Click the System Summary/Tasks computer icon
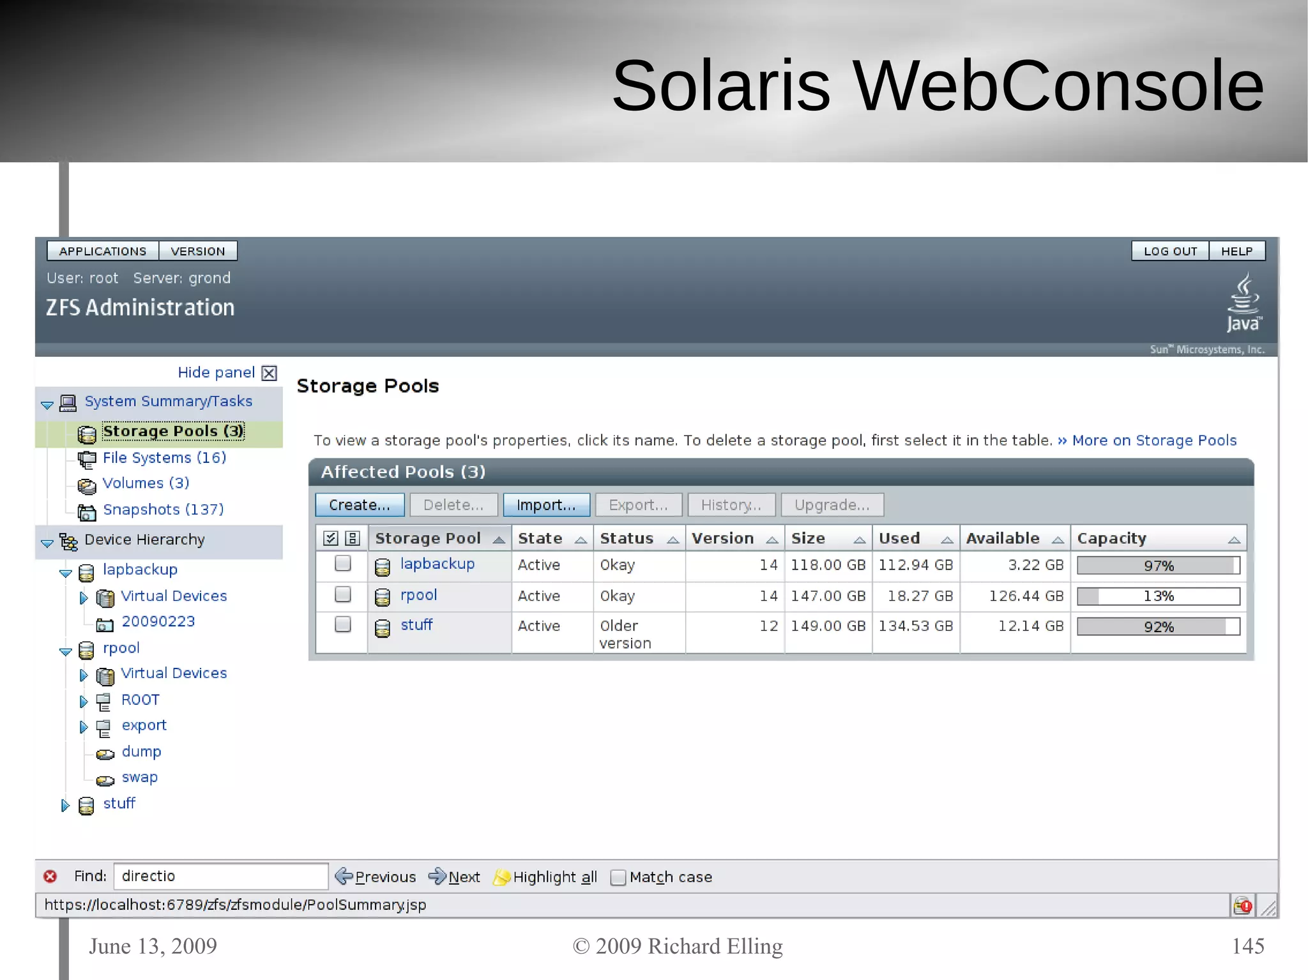The width and height of the screenshot is (1308, 980). [68, 403]
